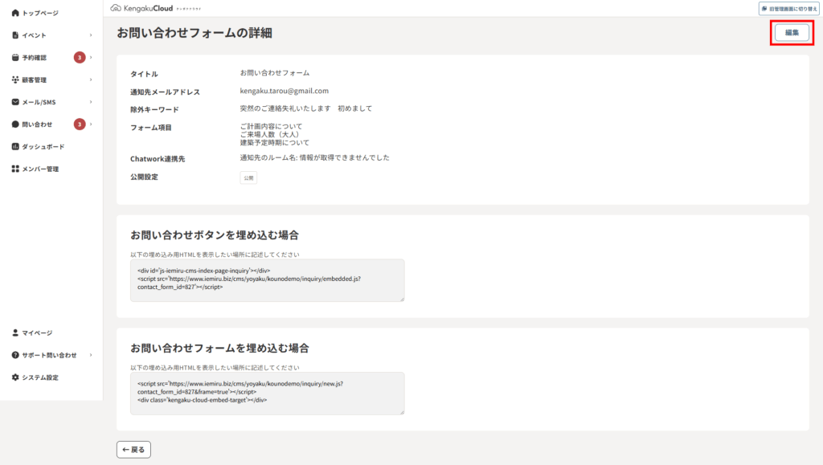Click the 除外キーワード label

pos(154,109)
